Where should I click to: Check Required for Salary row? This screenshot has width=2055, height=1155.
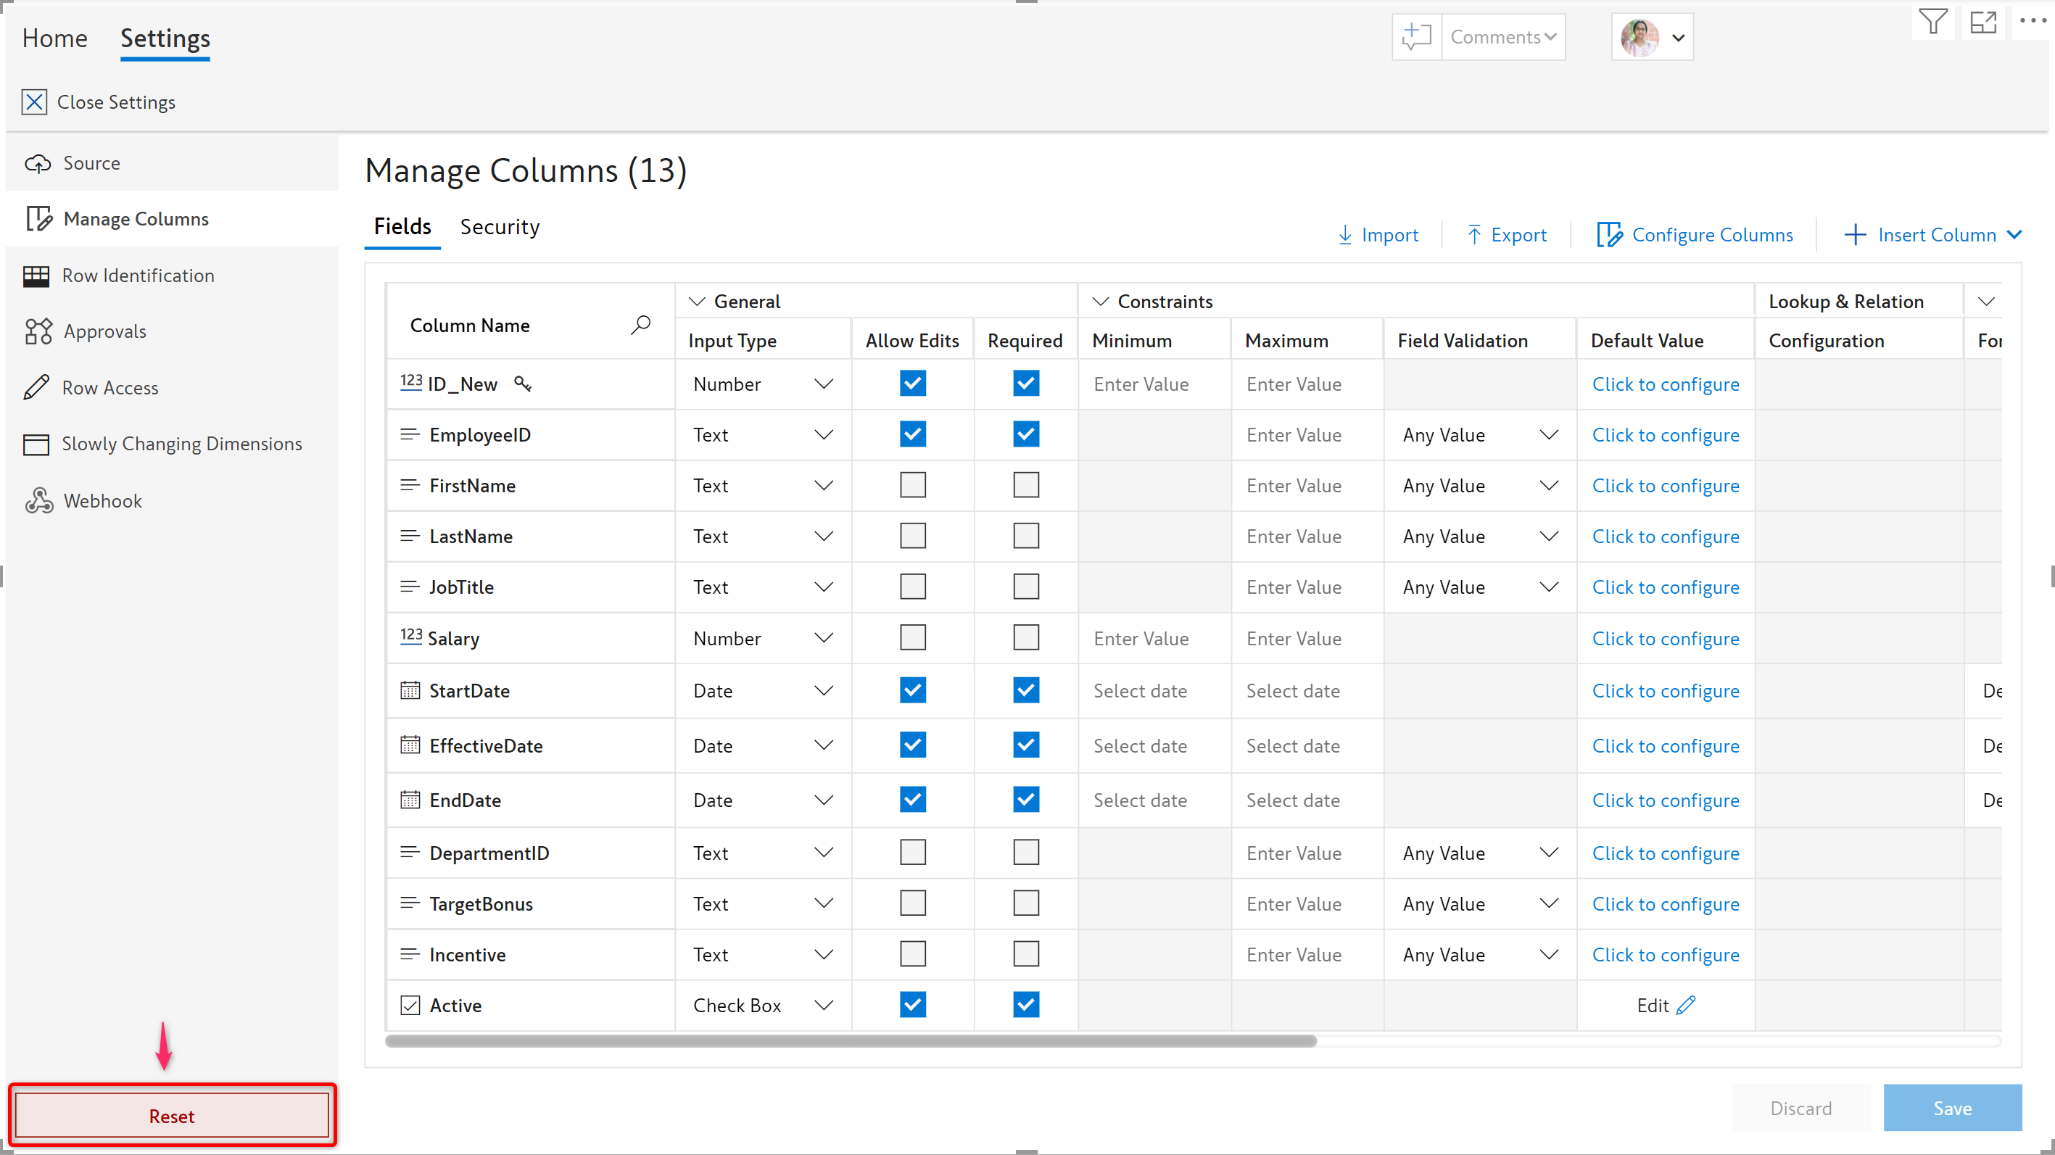pyautogui.click(x=1026, y=637)
